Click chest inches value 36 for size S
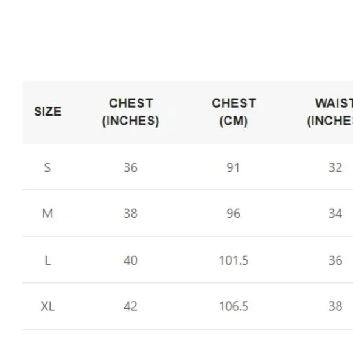Screen dimensions: 353x353 [x=131, y=168]
